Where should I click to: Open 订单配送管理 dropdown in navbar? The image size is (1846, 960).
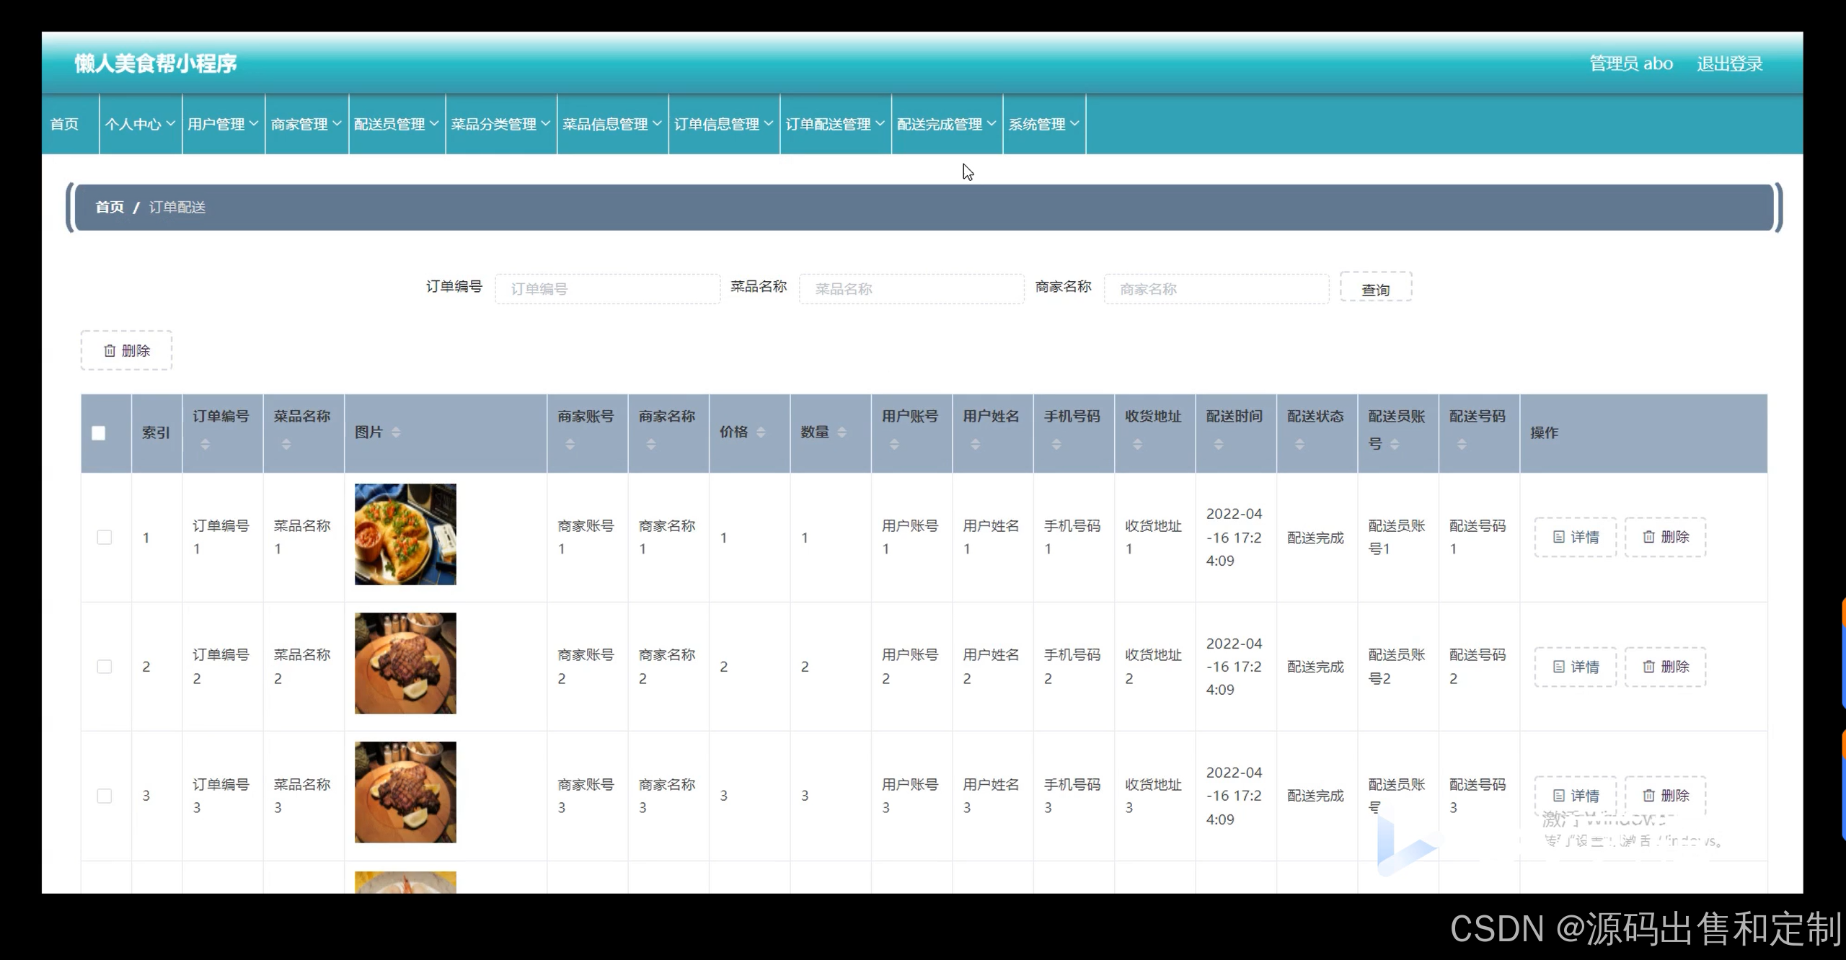pos(834,124)
